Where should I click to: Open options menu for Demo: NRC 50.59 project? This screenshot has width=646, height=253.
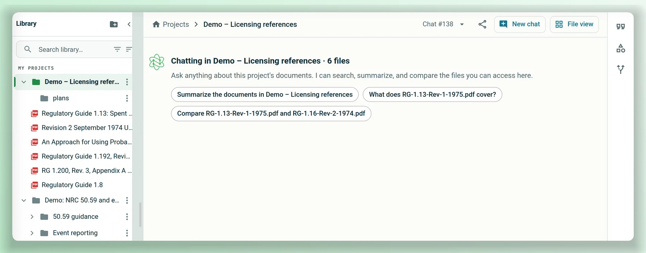pos(127,200)
